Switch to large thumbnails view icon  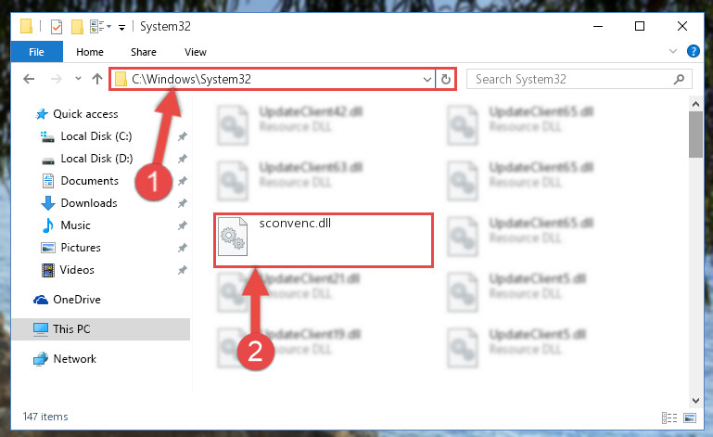pos(690,418)
